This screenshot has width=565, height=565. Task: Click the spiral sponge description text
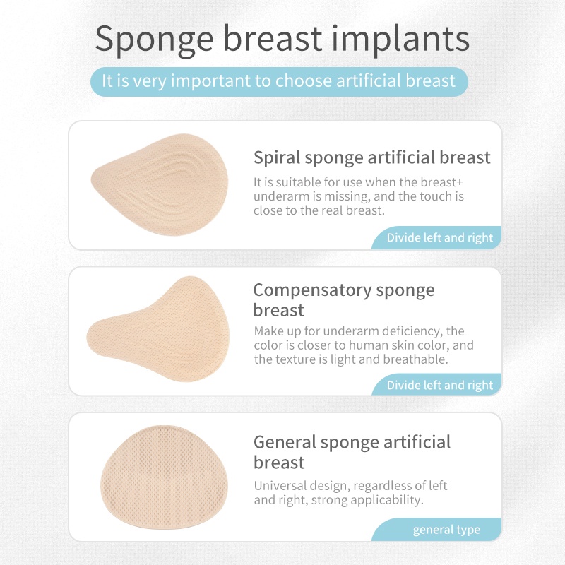coord(359,196)
